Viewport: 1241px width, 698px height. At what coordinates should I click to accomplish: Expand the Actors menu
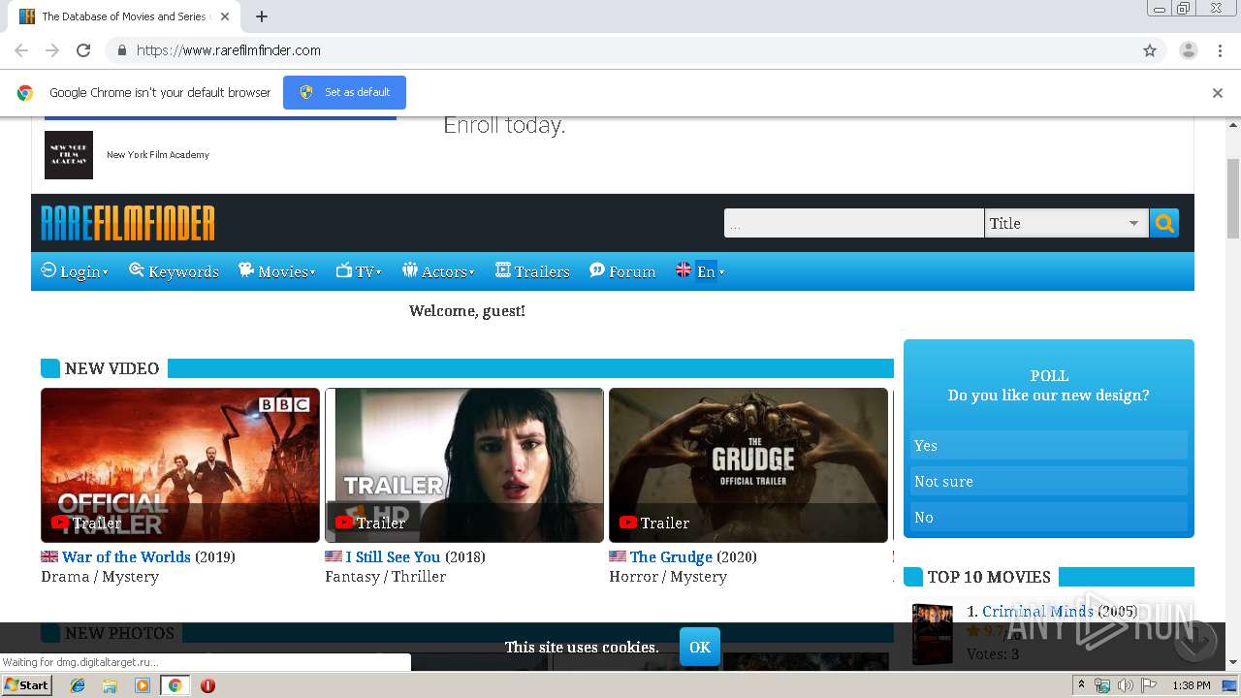[x=438, y=271]
